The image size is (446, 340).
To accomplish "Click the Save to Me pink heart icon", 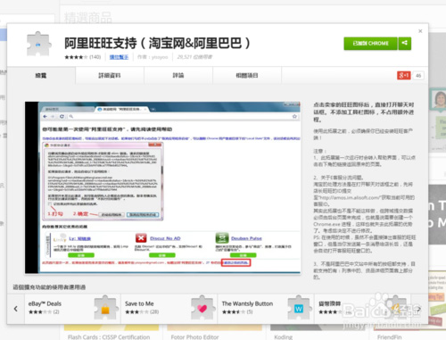I will point(202,308).
